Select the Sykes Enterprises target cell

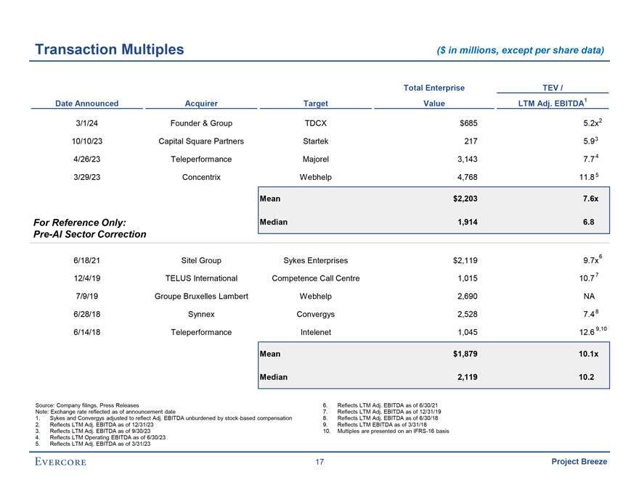(315, 260)
